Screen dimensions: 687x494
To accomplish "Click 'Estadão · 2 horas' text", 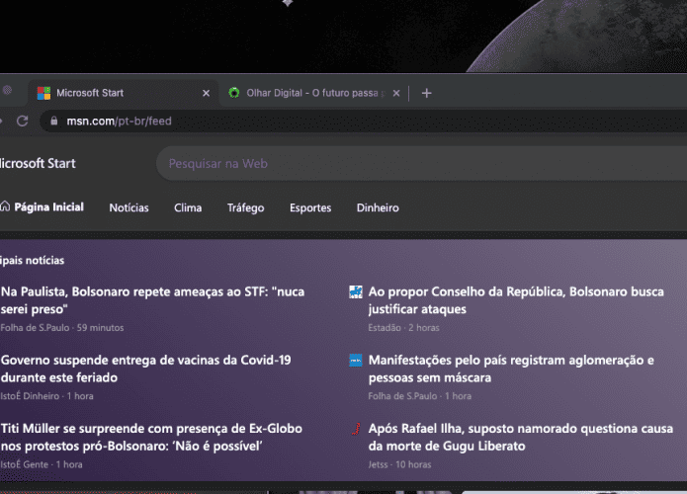I will [x=403, y=328].
